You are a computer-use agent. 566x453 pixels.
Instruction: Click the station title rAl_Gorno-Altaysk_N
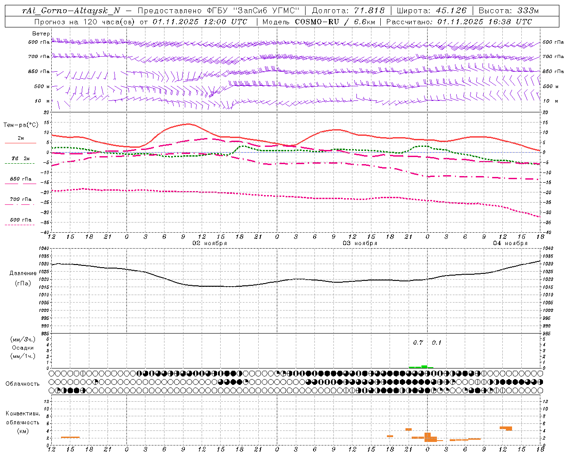(x=71, y=11)
